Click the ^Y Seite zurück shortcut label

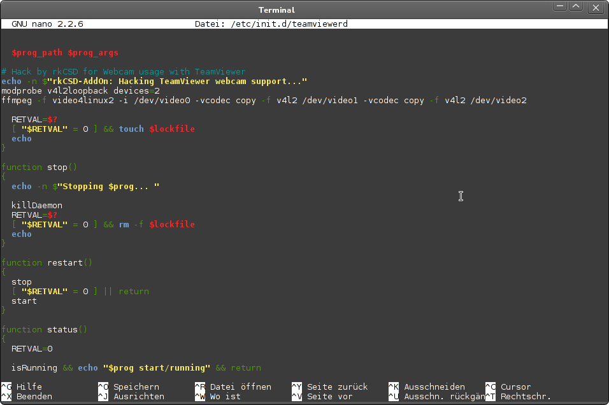pyautogui.click(x=330, y=387)
